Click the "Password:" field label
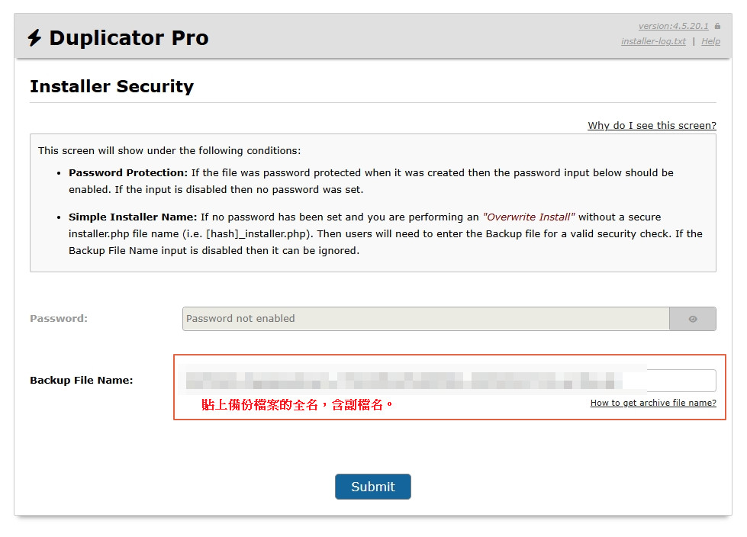 (59, 319)
